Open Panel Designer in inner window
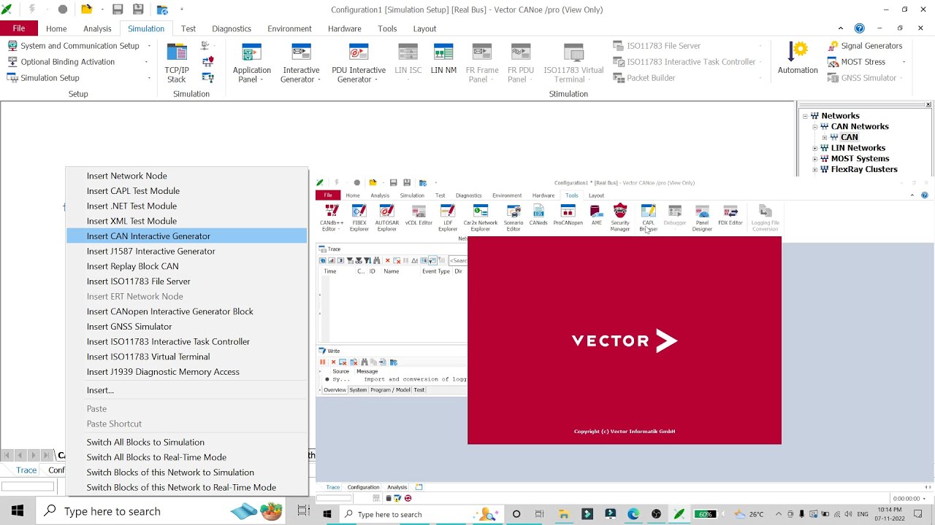Viewport: 935px width, 525px height. [x=702, y=218]
